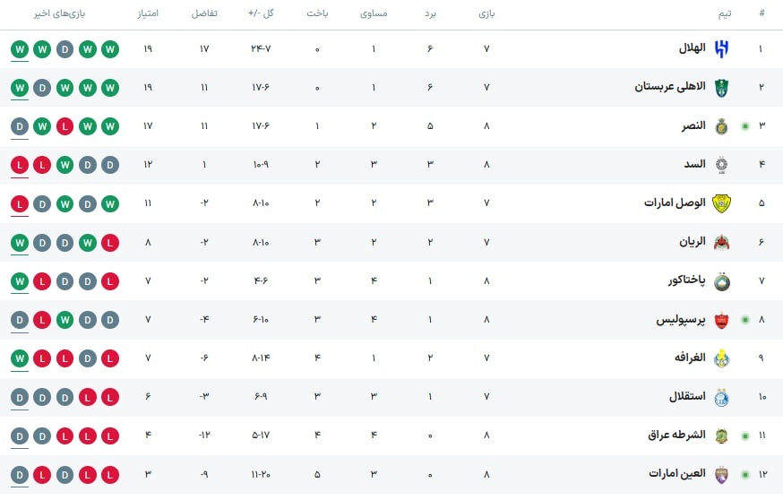Click the green live dot beside العین امارات
This screenshot has height=500, width=783.
(745, 475)
